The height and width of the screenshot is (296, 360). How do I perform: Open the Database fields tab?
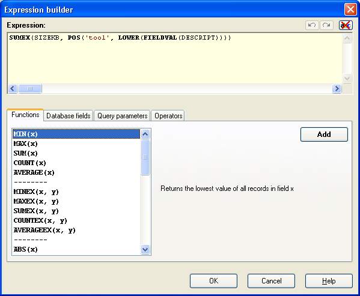(69, 116)
